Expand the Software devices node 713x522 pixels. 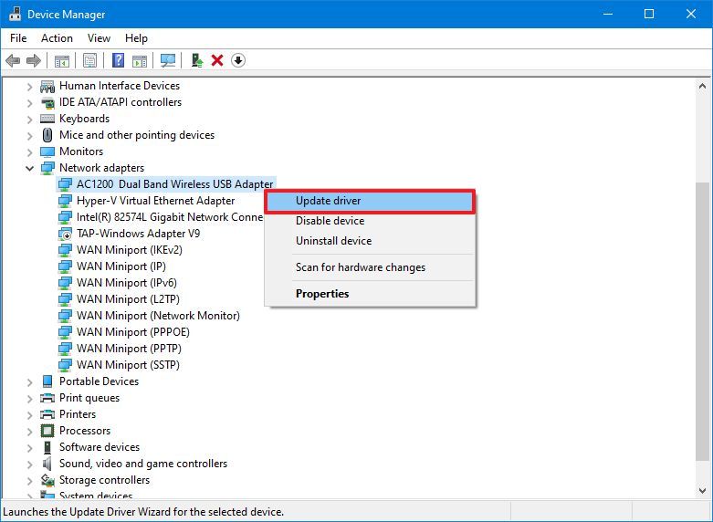pos(29,447)
